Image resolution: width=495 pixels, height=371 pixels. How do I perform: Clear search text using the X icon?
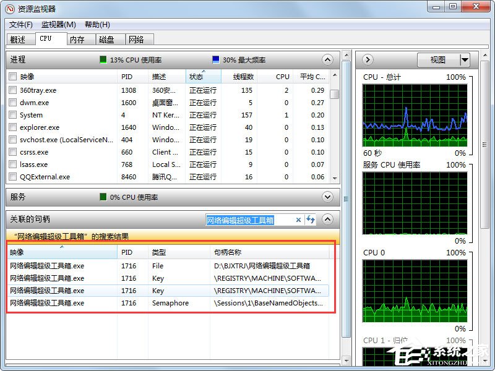click(298, 220)
